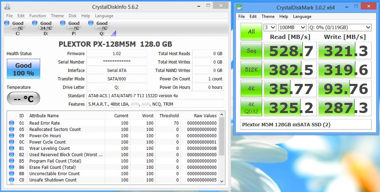Click the blue triangle next to Q: drive
380x192 pixels.
114,34
